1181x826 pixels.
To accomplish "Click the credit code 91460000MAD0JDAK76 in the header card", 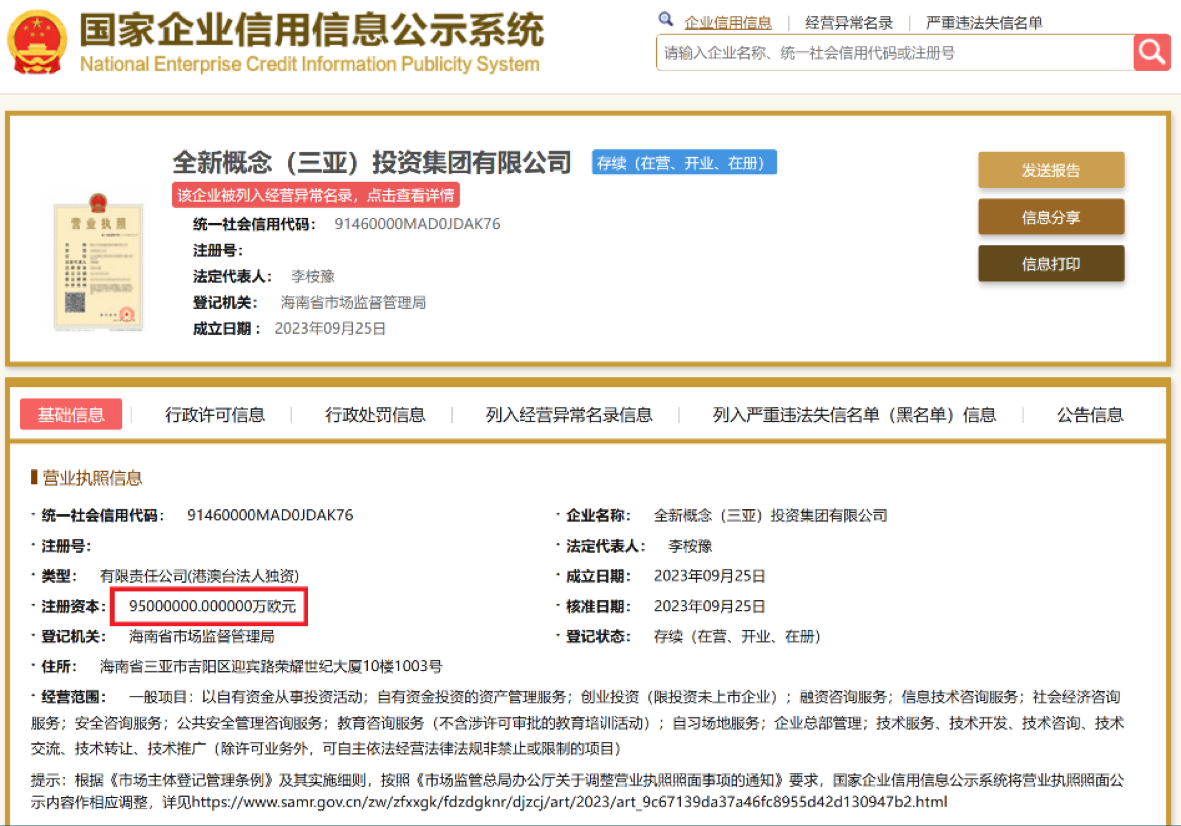I will pos(417,224).
